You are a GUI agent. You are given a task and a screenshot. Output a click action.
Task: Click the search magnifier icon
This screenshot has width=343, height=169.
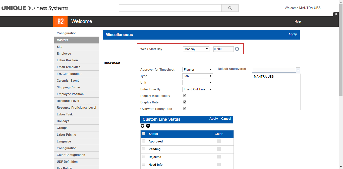tap(230, 8)
